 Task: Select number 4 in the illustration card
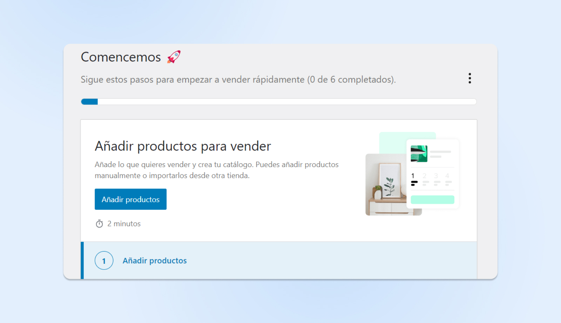(447, 176)
